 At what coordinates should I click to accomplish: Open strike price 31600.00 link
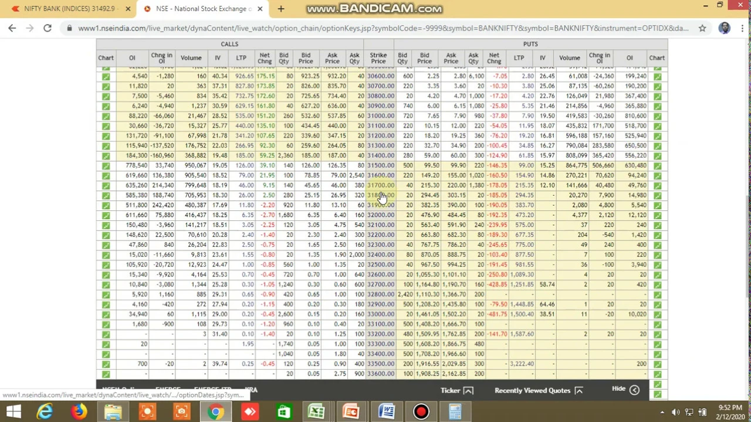click(380, 176)
